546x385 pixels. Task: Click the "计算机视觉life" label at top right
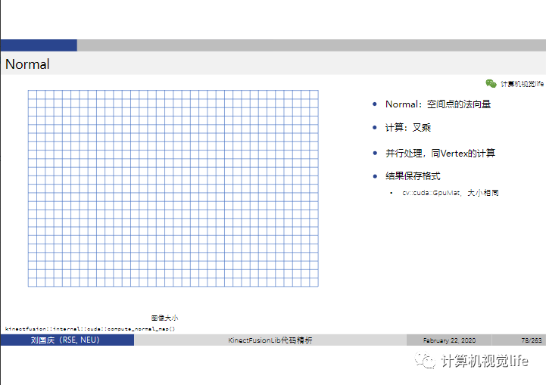(522, 84)
